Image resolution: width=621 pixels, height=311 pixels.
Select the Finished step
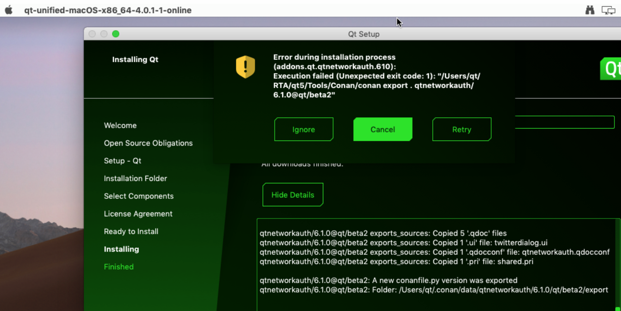click(x=119, y=267)
